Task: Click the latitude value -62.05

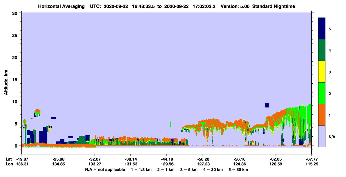Action: (x=275, y=159)
